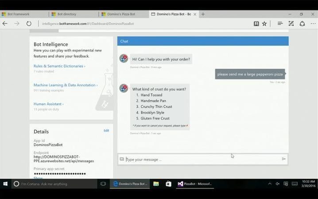Click the Type your message input field

[203, 160]
